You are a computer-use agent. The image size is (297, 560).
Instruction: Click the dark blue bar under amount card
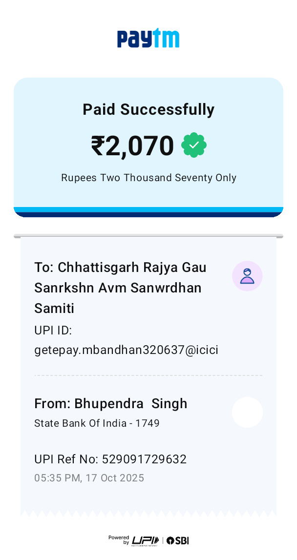coord(148,215)
